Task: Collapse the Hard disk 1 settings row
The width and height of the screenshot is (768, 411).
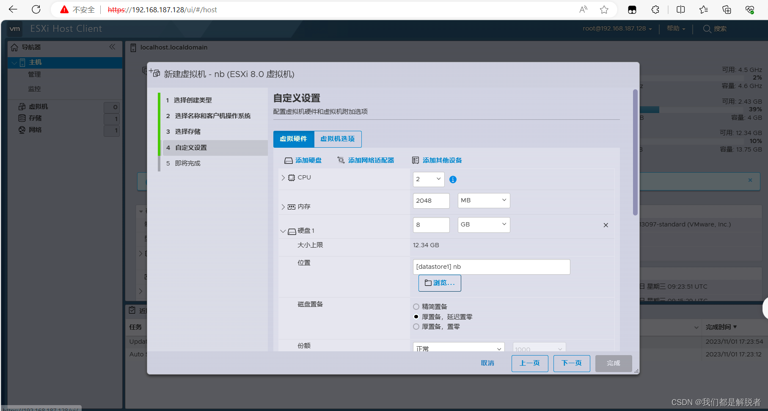Action: [x=283, y=231]
